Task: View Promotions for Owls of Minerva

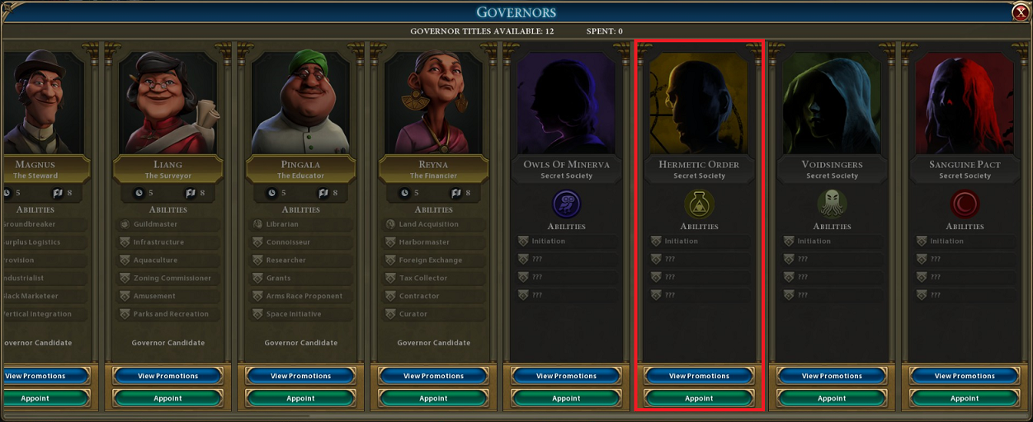Action: click(x=566, y=376)
